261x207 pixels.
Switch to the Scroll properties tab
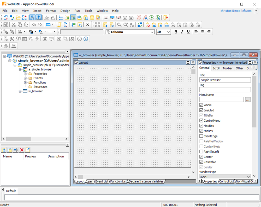pos(216,68)
